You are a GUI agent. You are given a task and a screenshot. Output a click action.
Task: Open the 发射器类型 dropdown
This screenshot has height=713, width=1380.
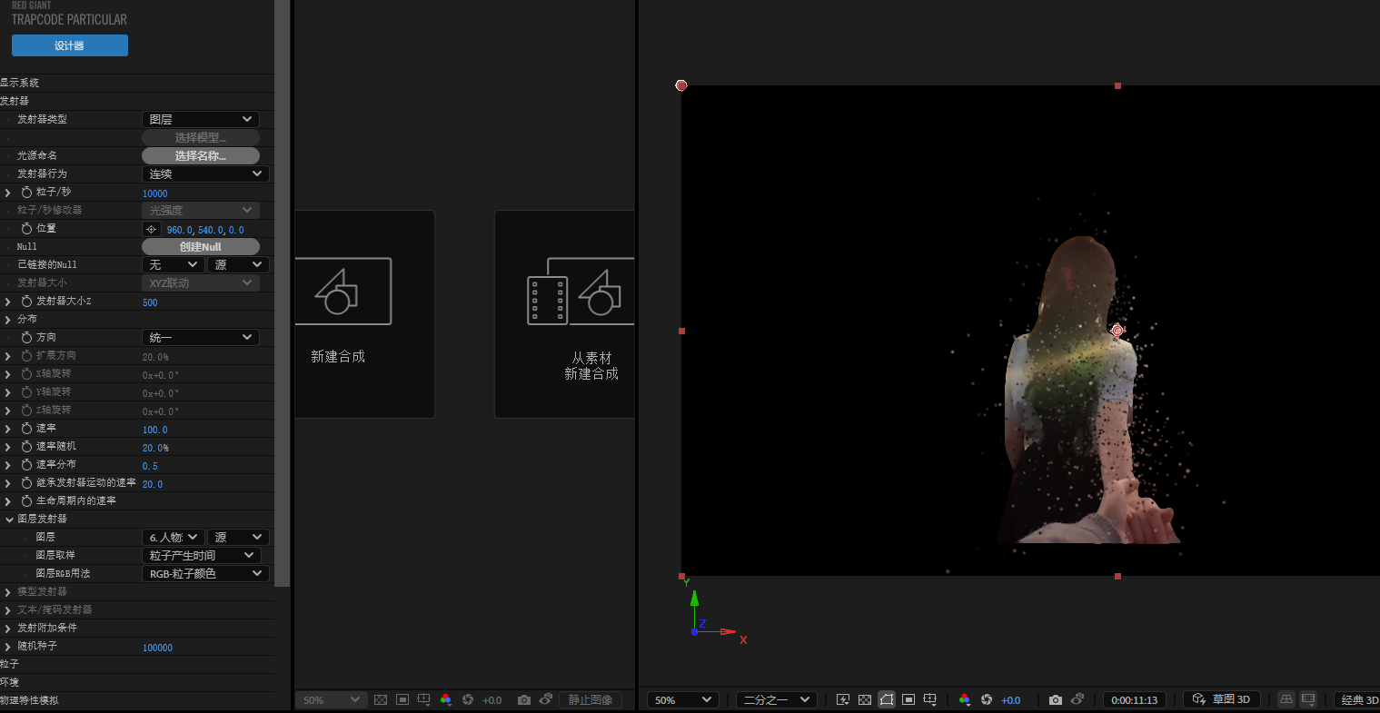pos(201,119)
